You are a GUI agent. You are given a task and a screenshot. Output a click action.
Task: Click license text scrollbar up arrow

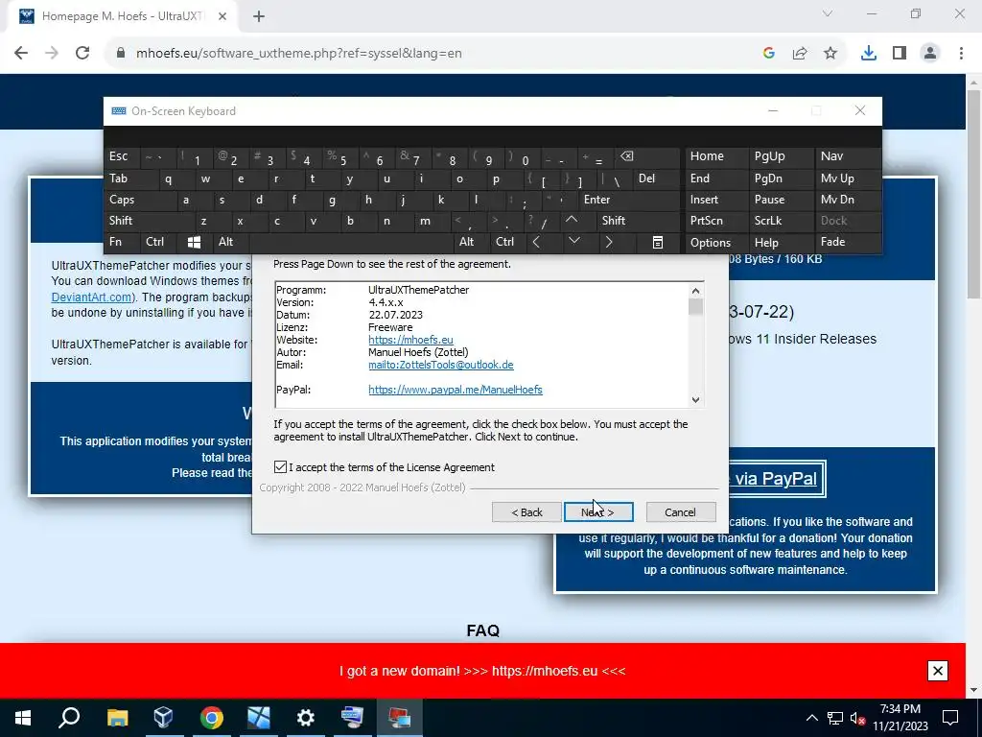(695, 290)
